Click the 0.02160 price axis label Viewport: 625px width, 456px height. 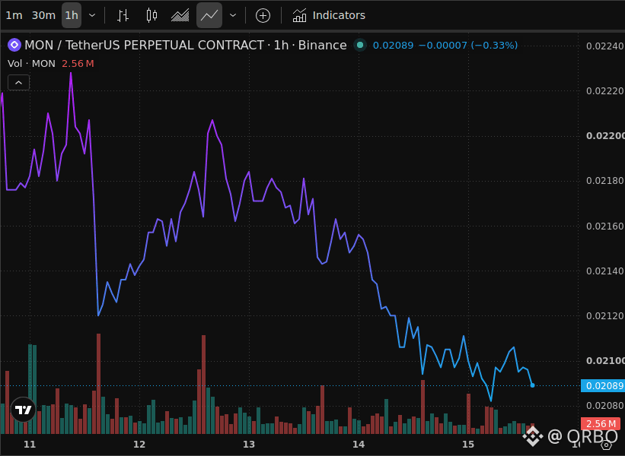pyautogui.click(x=605, y=226)
